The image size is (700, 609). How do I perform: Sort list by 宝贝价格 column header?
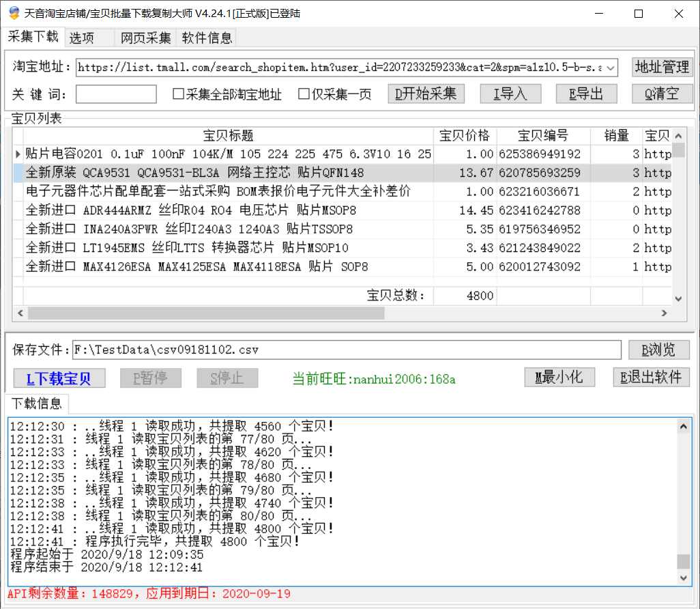click(x=465, y=136)
